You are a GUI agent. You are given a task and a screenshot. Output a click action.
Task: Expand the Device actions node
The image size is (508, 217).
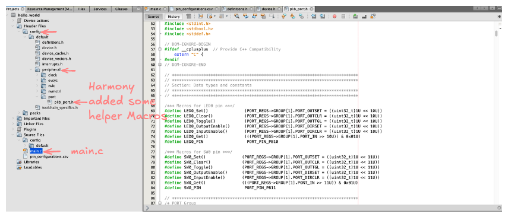click(13, 20)
